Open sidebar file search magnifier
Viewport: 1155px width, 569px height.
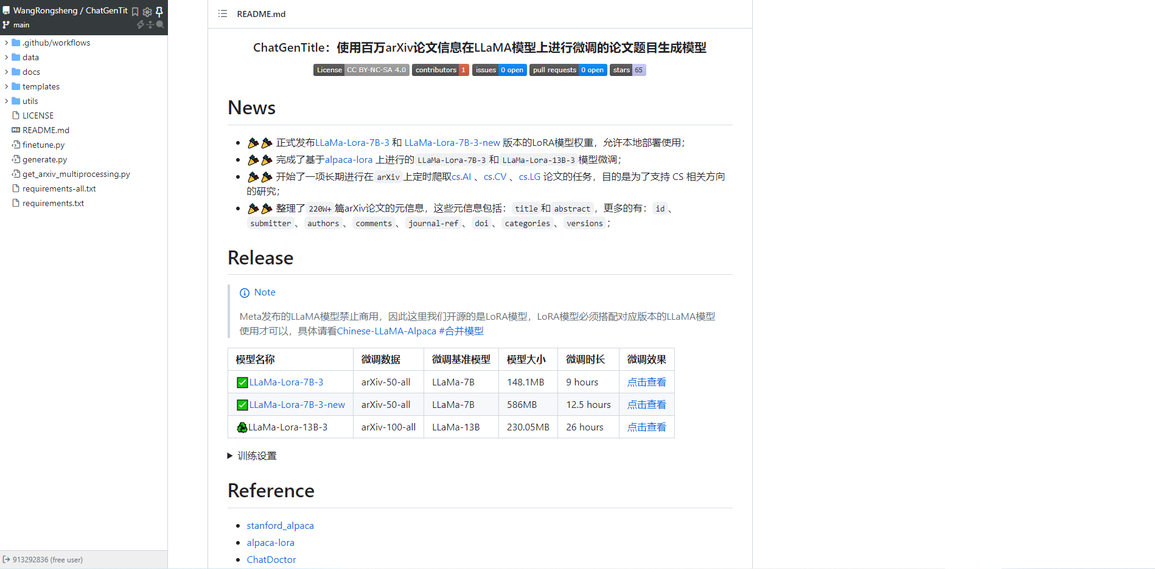[160, 25]
